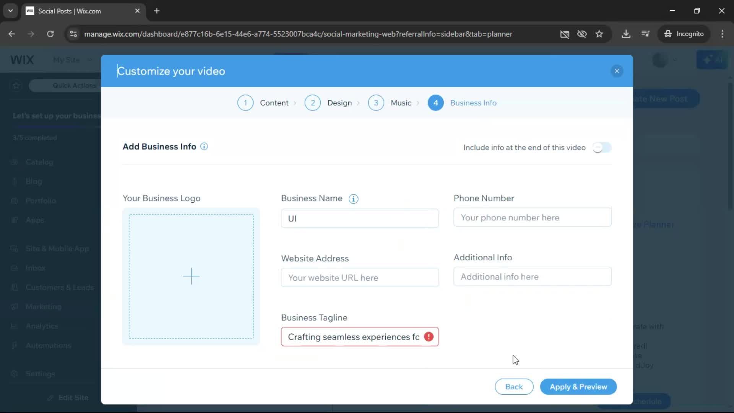Viewport: 734px width, 413px height.
Task: Close the Customize your video dialog
Action: (617, 71)
